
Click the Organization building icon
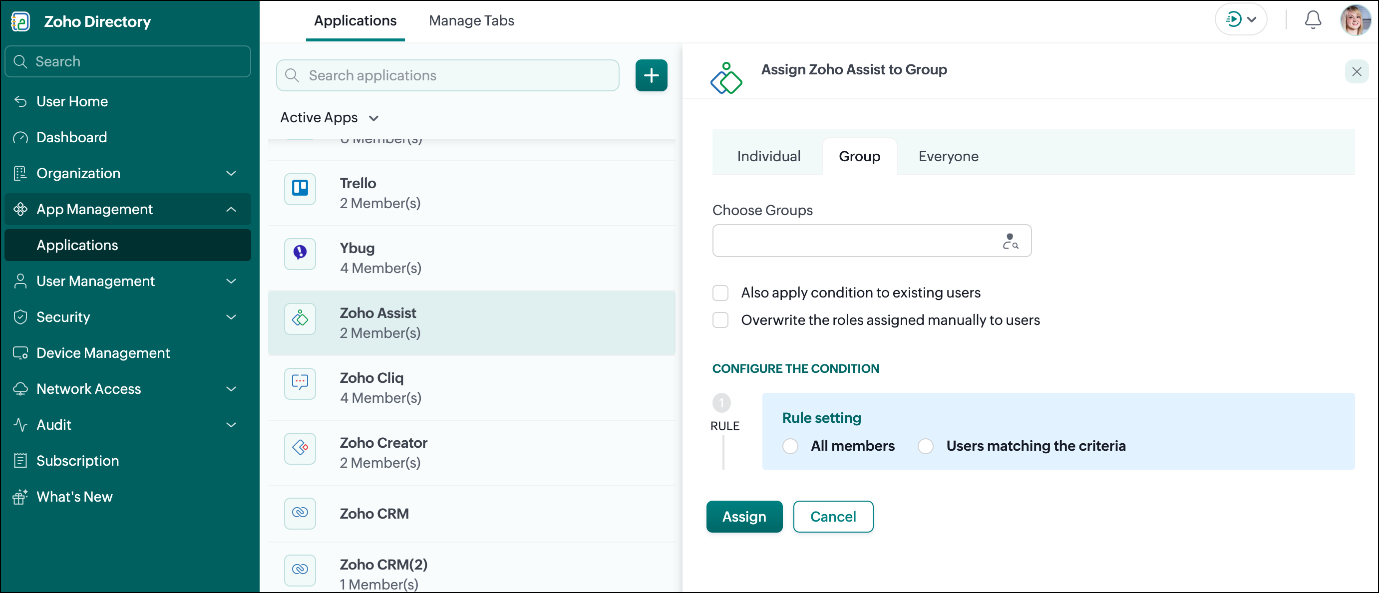[x=20, y=173]
